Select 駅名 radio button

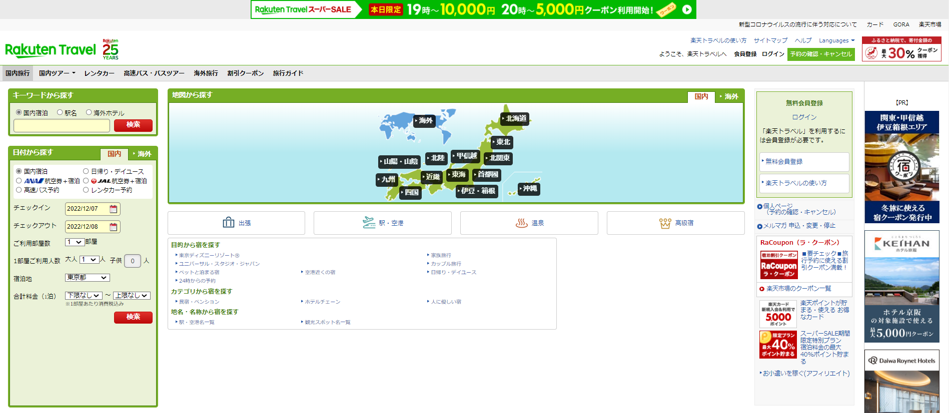[x=60, y=112]
